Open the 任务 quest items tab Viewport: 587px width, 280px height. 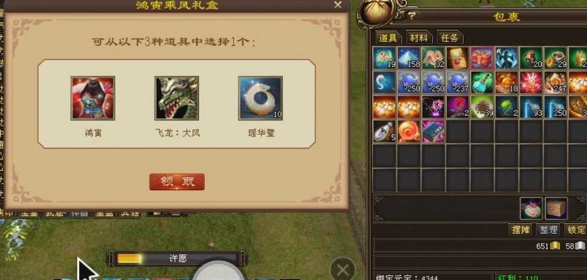[x=449, y=38]
